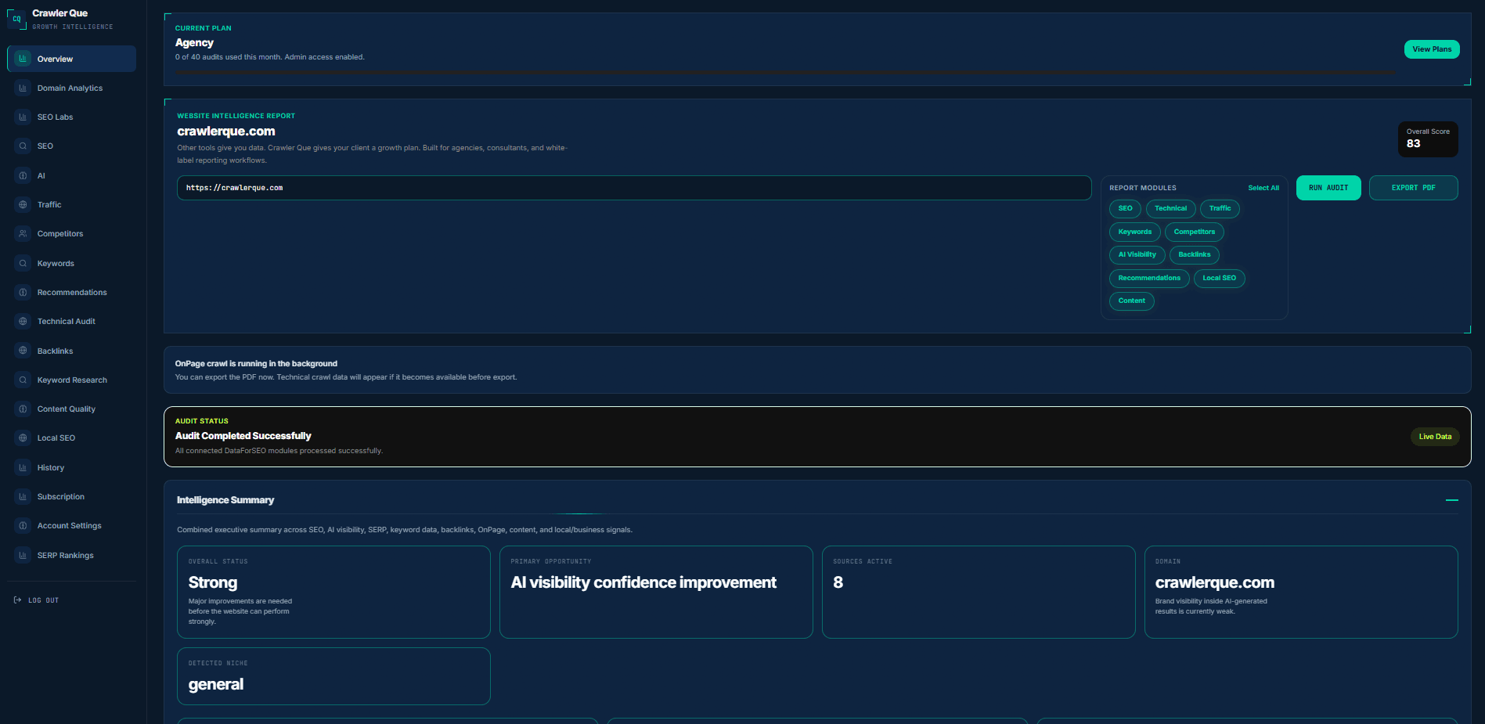1485x724 pixels.
Task: Click the History chart icon
Action: click(x=23, y=467)
